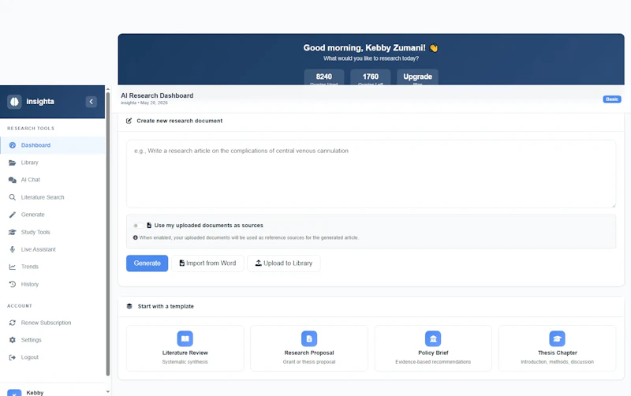Click the Basic plan badge
Image resolution: width=631 pixels, height=396 pixels.
click(x=612, y=99)
